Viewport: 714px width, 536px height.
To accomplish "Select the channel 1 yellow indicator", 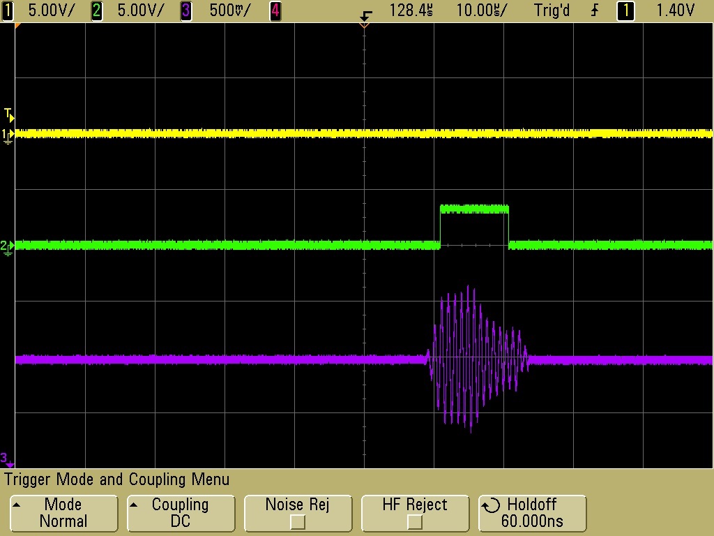I will point(7,10).
